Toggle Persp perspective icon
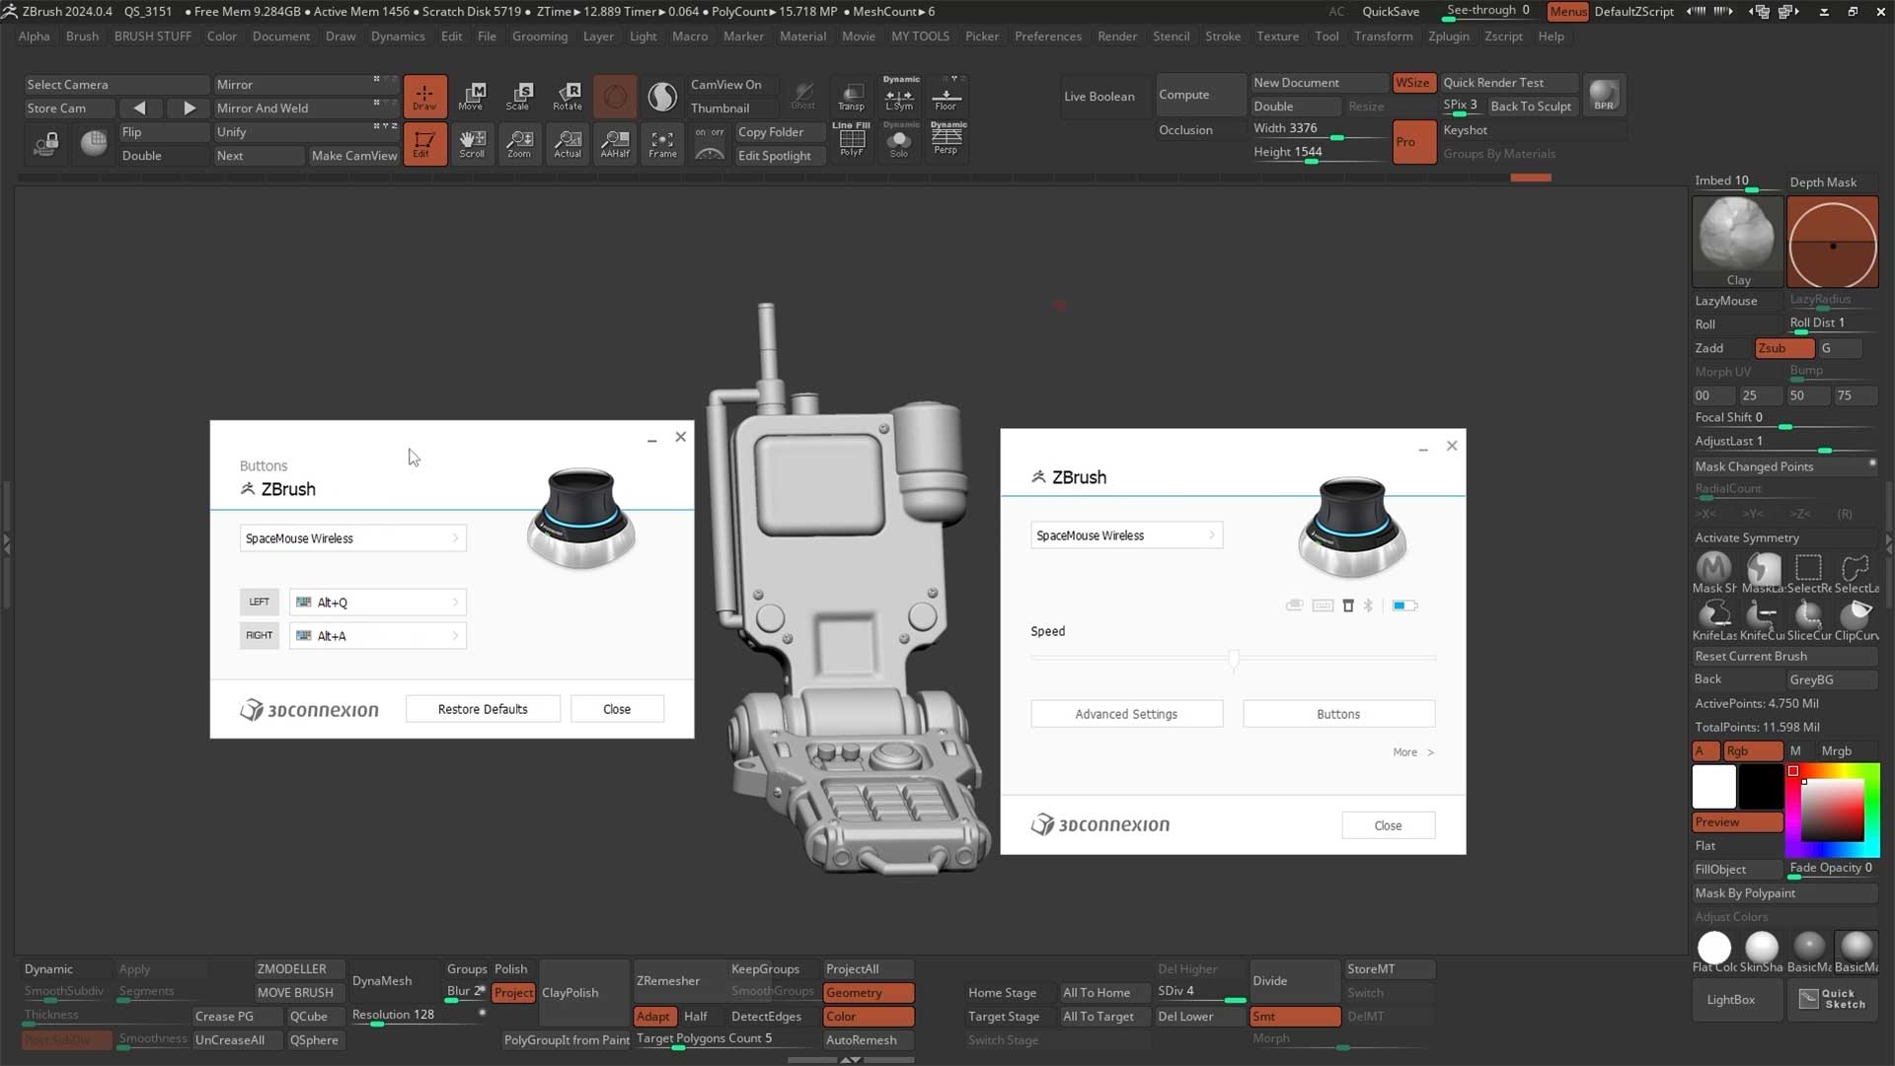This screenshot has height=1066, width=1895. tap(946, 141)
